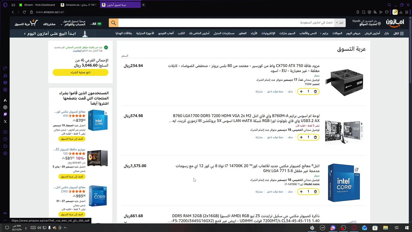Open 'ألعاب الفيديو' in nav bar
The width and height of the screenshot is (412, 232).
[166, 34]
